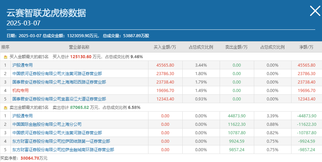This screenshot has width=322, height=162.
Task: Click the net amount -11622.30 cell
Action: 307,124
